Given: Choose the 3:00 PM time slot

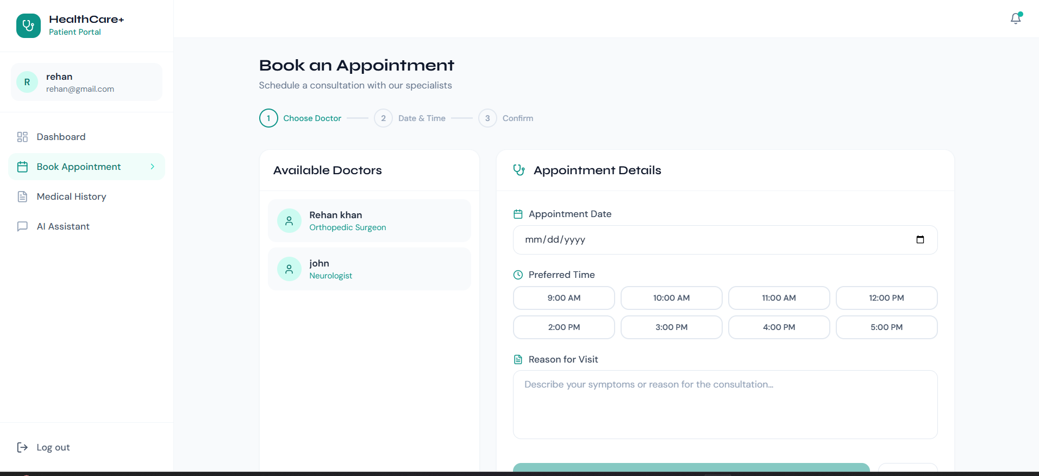Looking at the screenshot, I should click(x=672, y=327).
